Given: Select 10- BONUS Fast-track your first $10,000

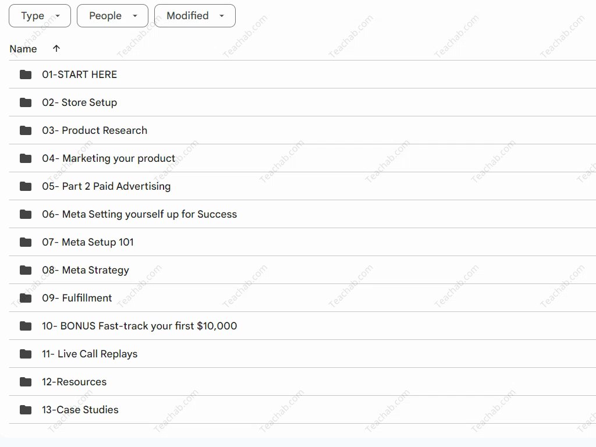Looking at the screenshot, I should (x=139, y=326).
